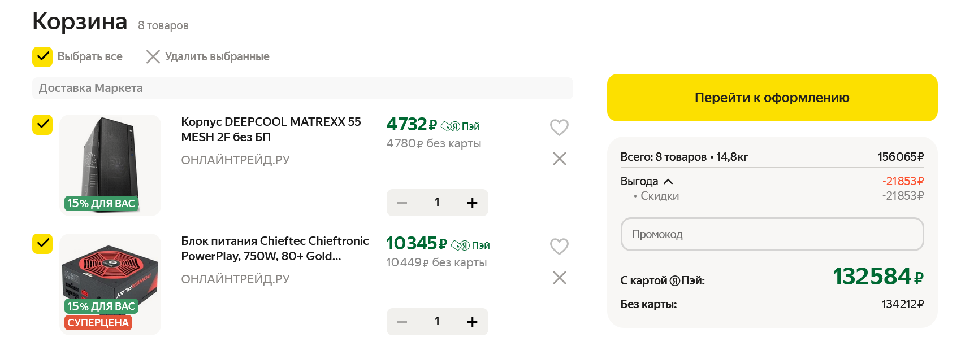Image resolution: width=974 pixels, height=342 pixels.
Task: Toggle the 'Выбрать все' checkbox
Action: tap(42, 57)
